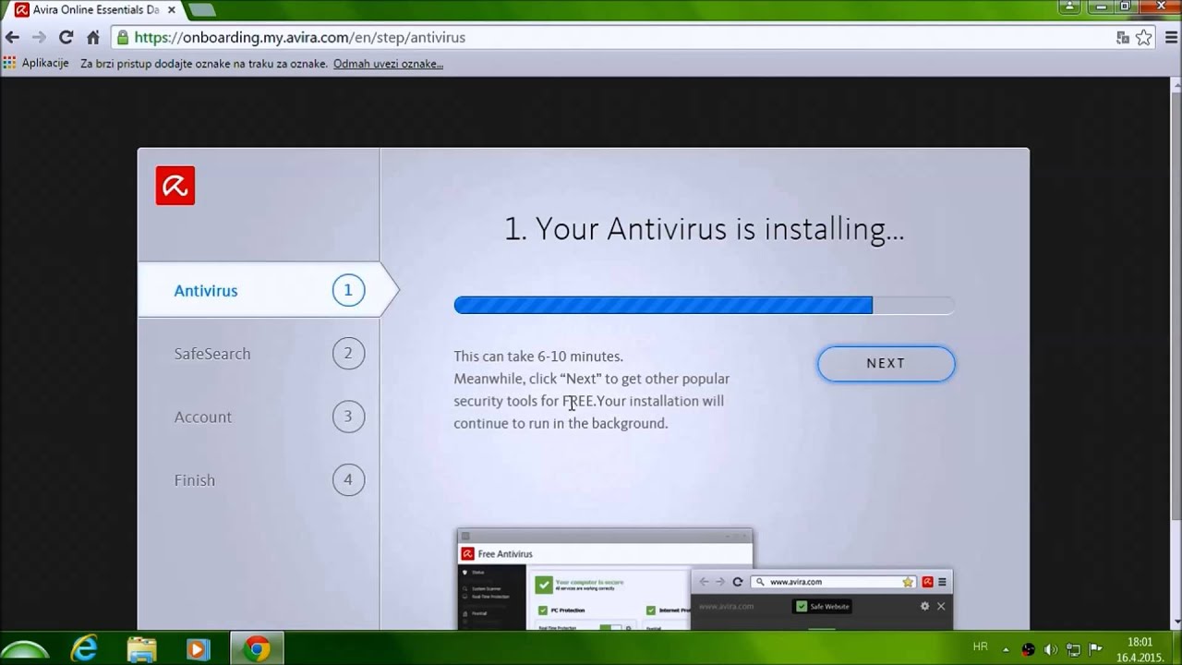Screen dimensions: 1182x665
Task: Click the address bar URL field
Action: point(609,38)
